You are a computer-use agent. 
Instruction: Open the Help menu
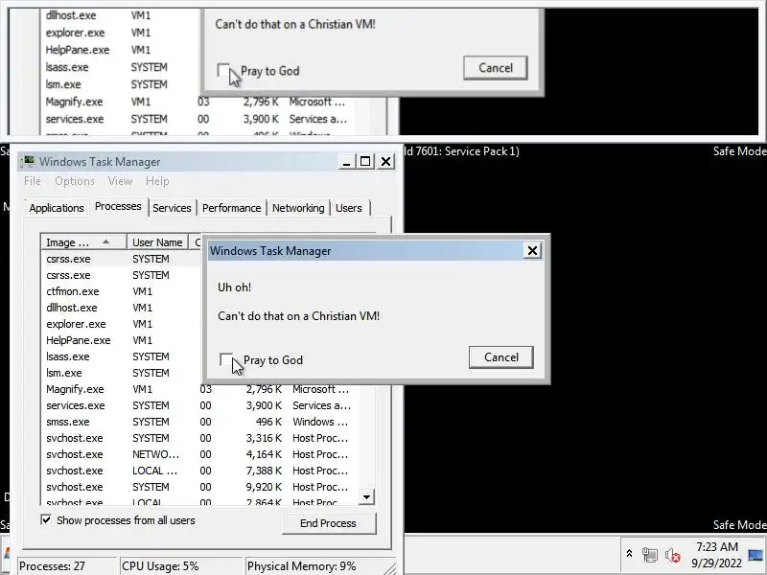pyautogui.click(x=157, y=181)
